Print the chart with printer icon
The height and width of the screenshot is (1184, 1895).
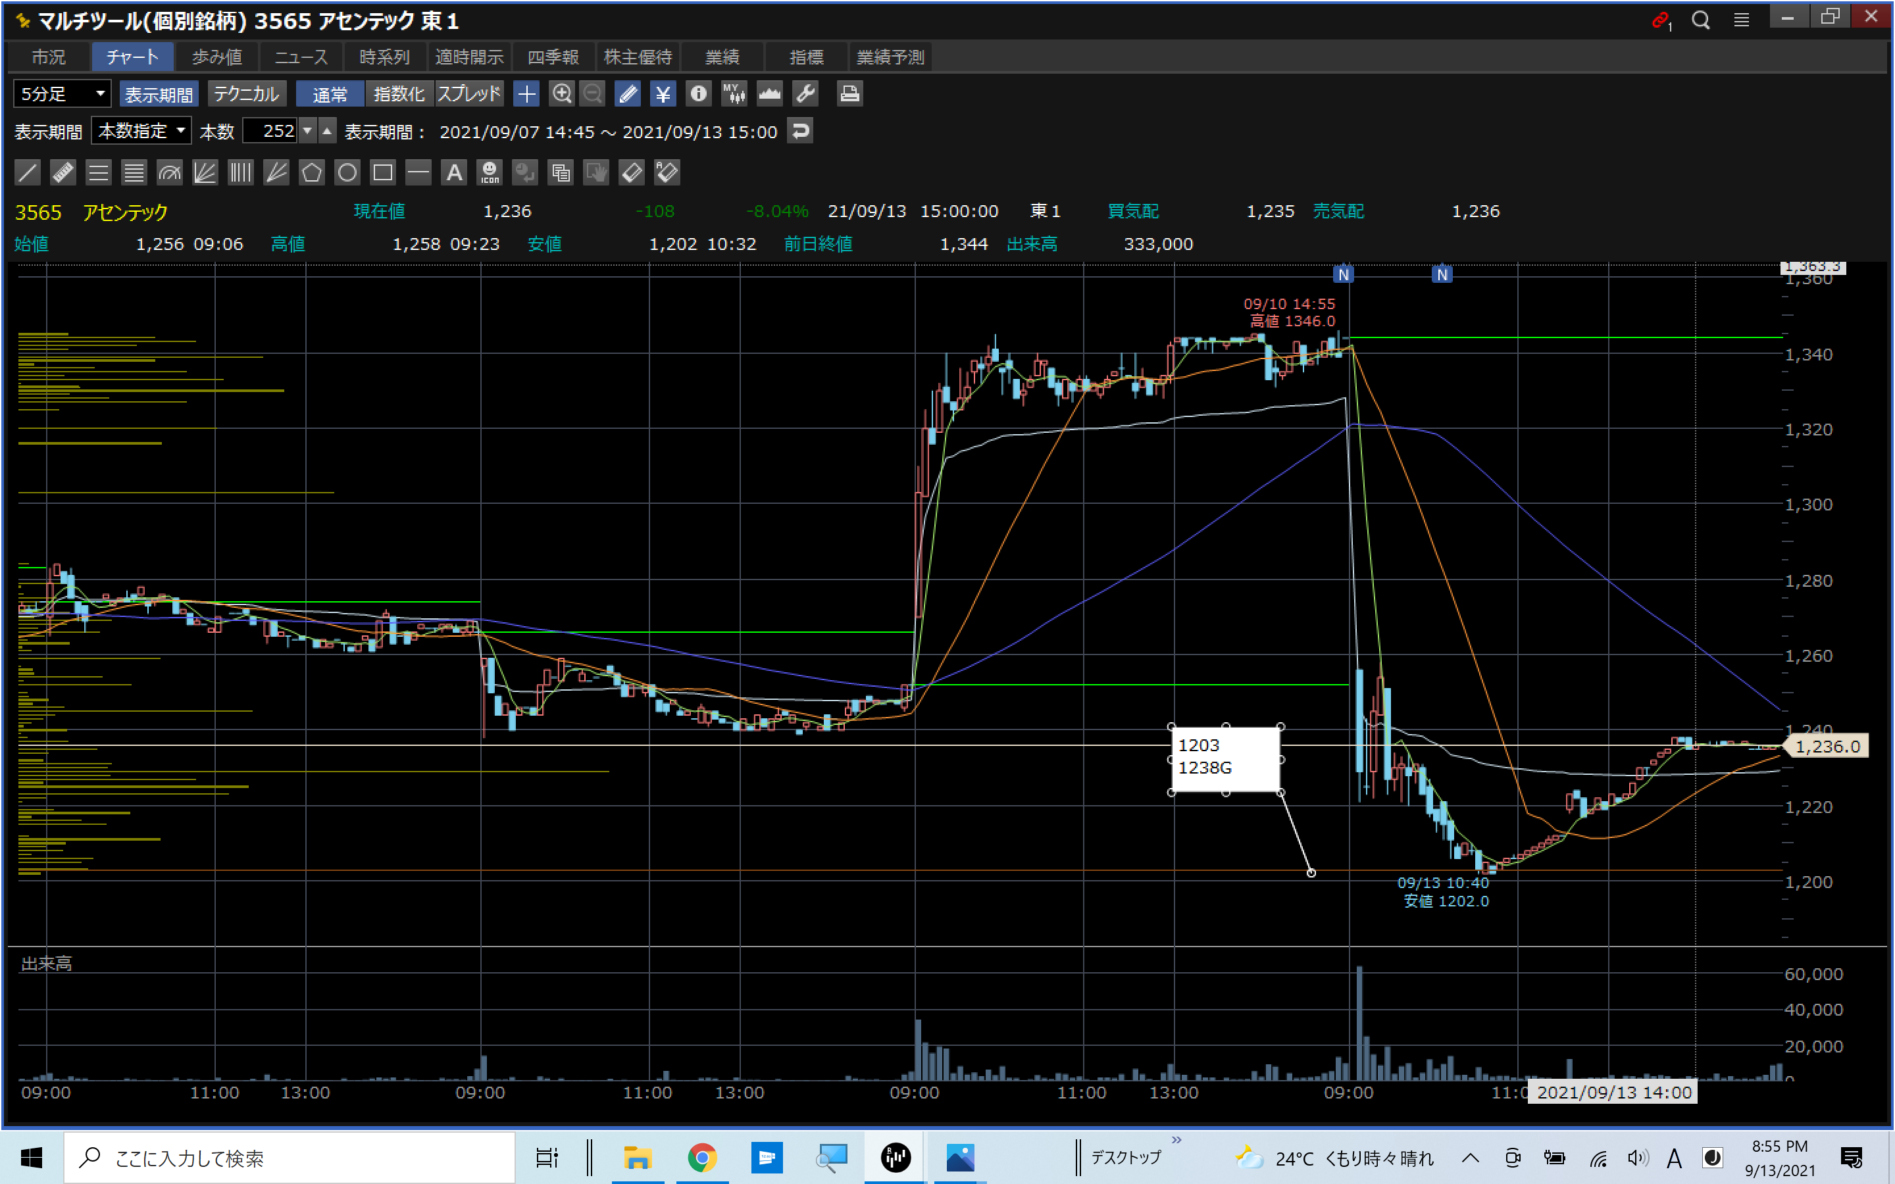pyautogui.click(x=849, y=94)
